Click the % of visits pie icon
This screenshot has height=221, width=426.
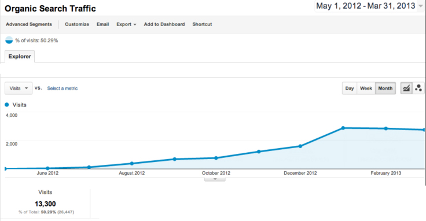(9, 40)
